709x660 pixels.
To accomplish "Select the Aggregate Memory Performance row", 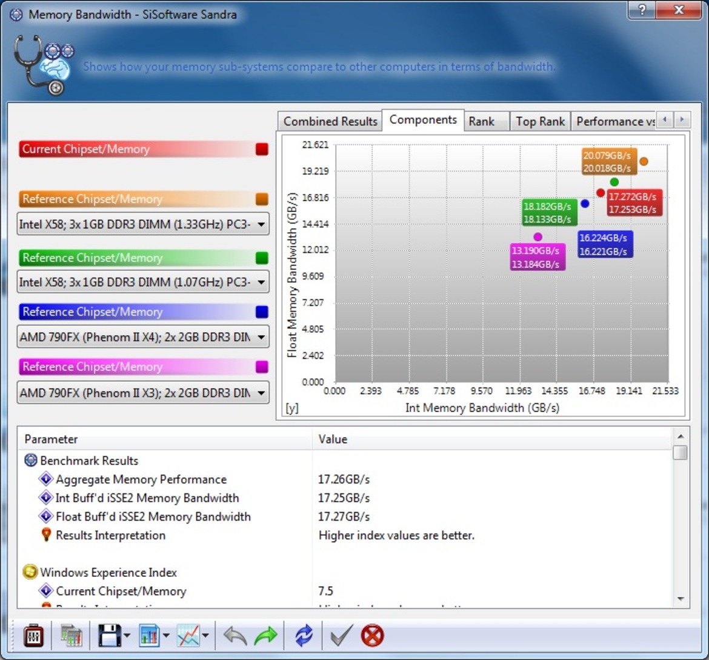I will point(345,479).
